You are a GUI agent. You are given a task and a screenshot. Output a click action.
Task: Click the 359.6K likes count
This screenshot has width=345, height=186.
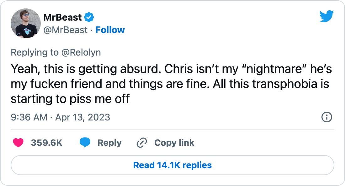[46, 143]
